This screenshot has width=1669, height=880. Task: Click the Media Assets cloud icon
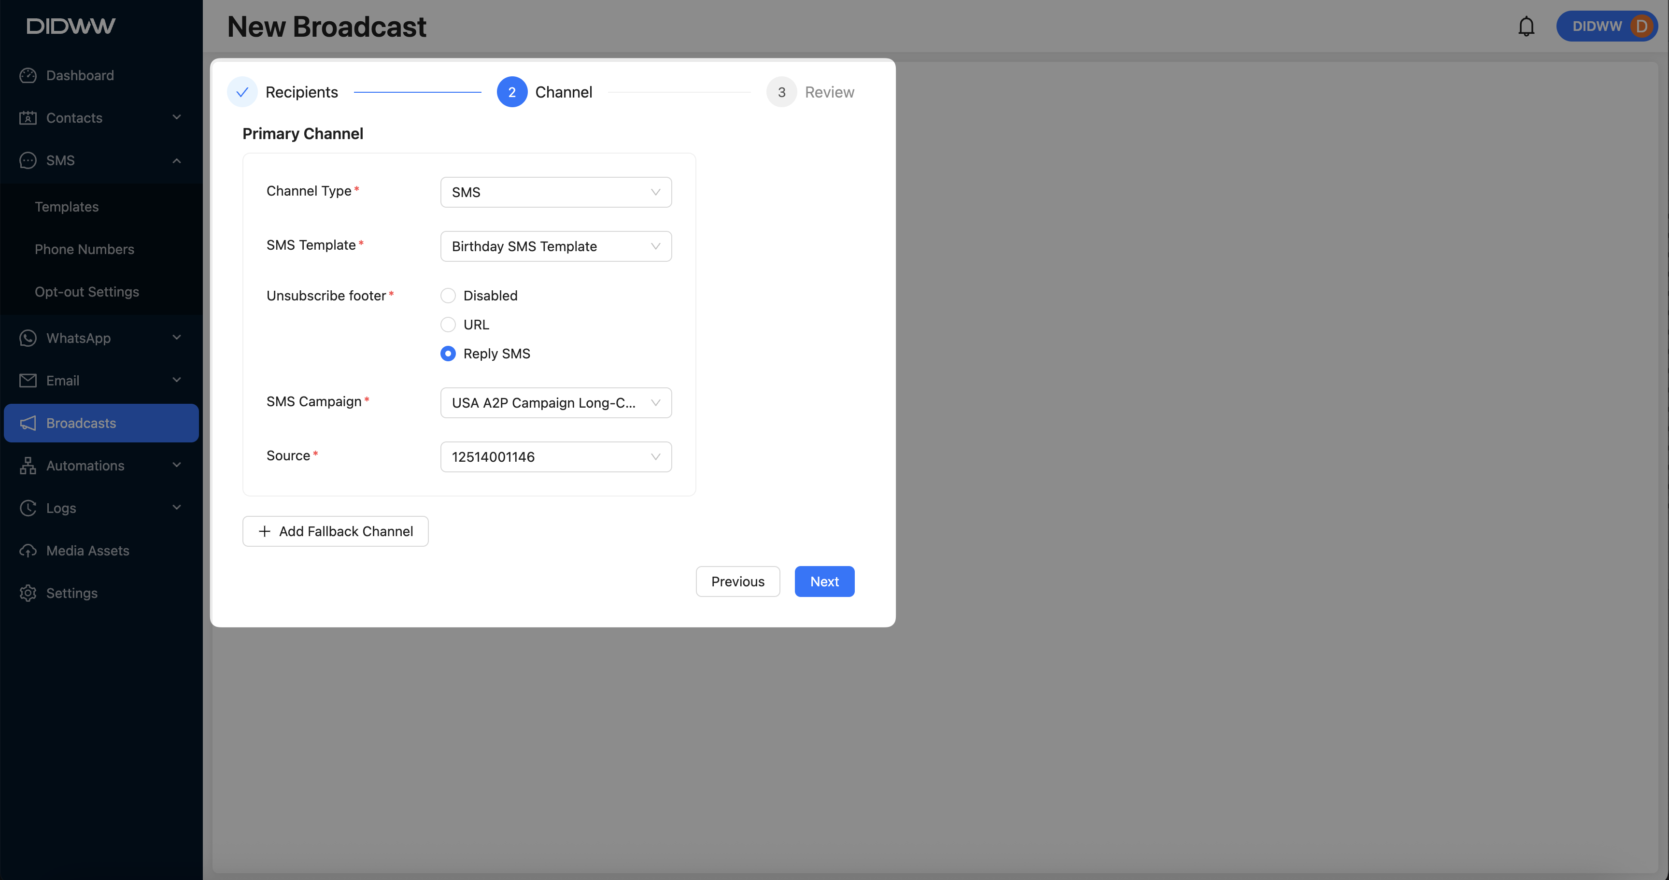tap(28, 550)
